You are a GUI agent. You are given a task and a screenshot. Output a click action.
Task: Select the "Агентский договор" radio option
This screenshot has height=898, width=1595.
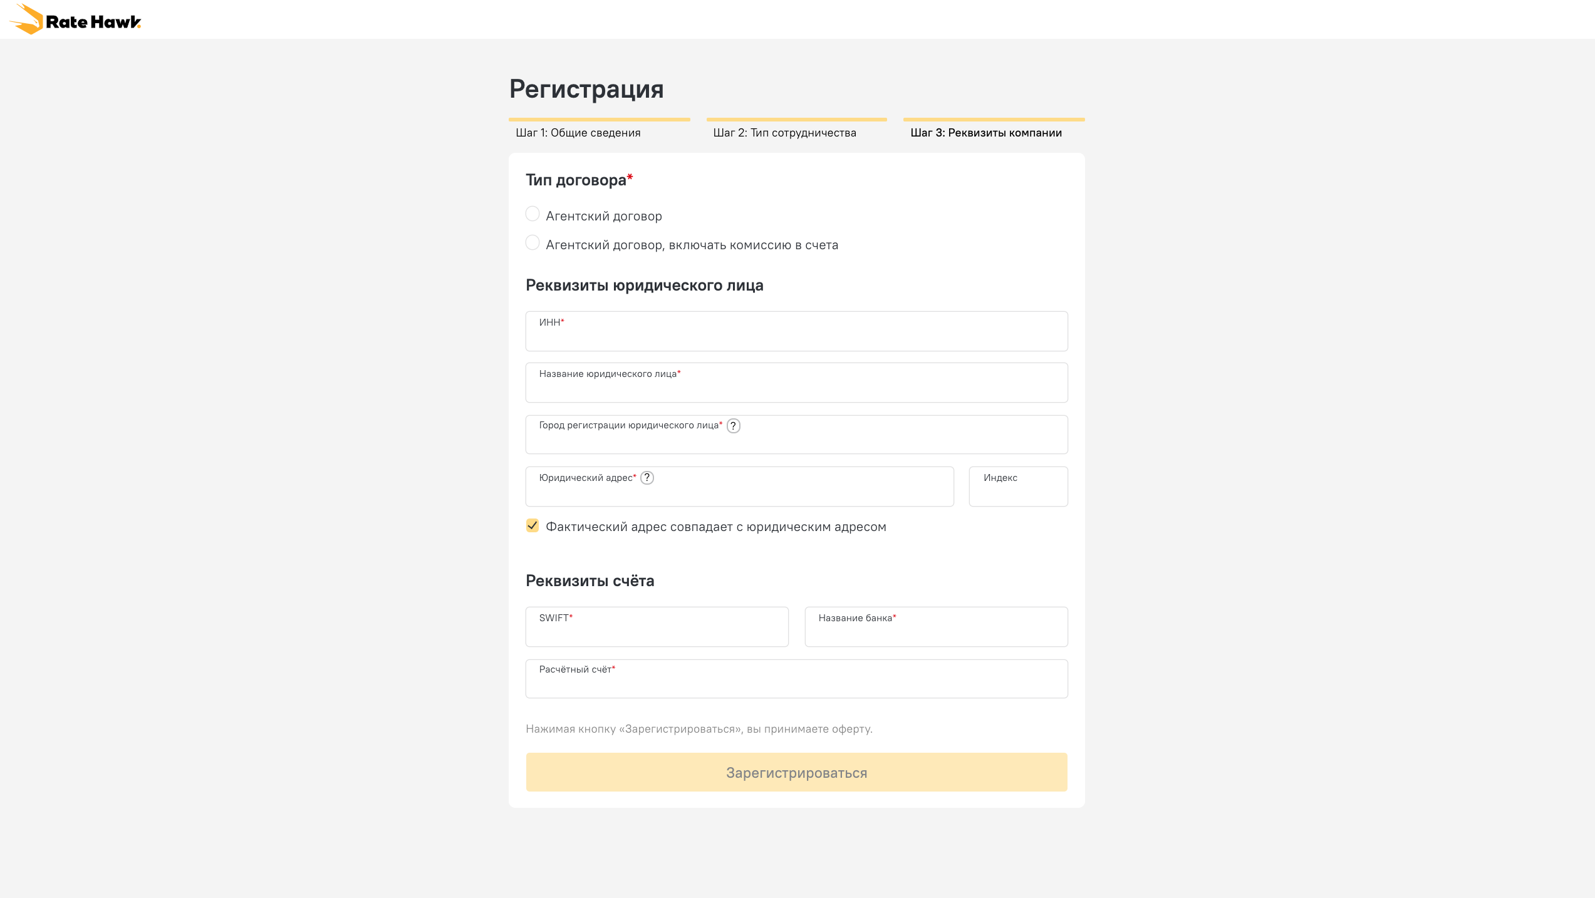[533, 214]
